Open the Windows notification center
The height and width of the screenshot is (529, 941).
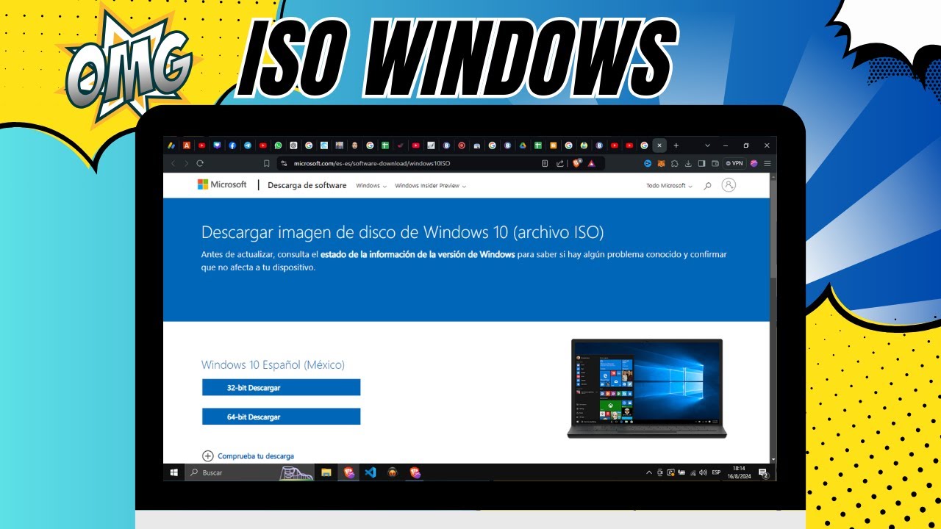[x=763, y=472]
